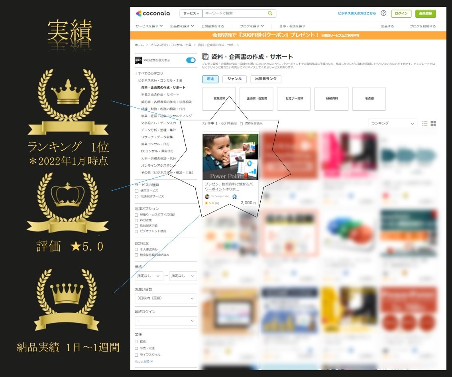Click the 営業資料 category card
Screen dimensions: 452x377
coord(219,99)
